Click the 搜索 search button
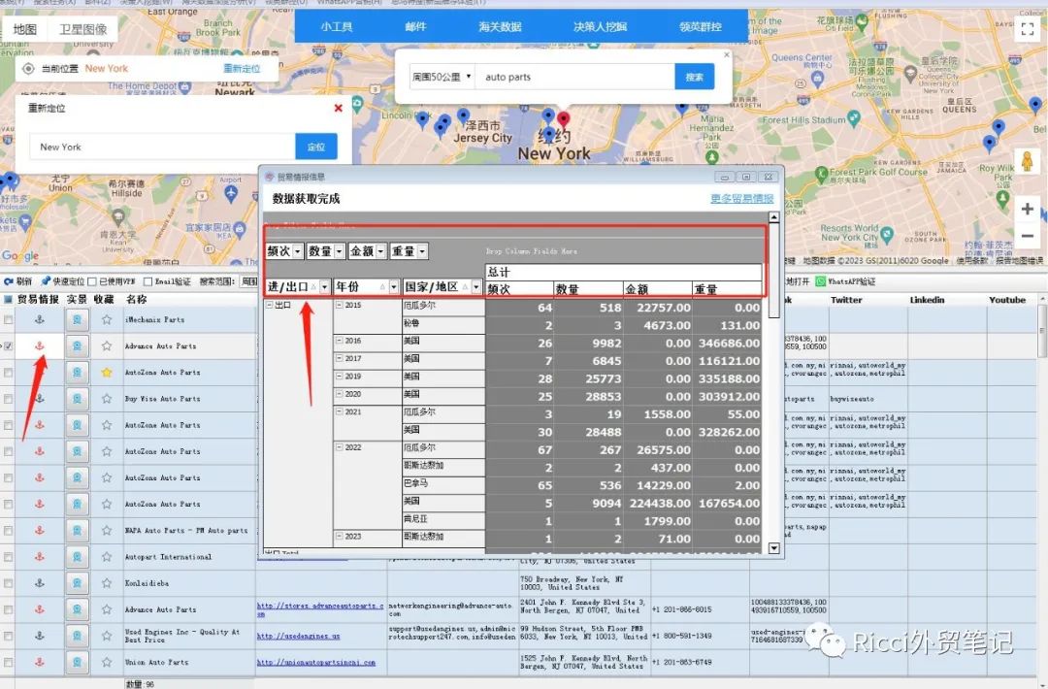The width and height of the screenshot is (1048, 689). coord(696,76)
